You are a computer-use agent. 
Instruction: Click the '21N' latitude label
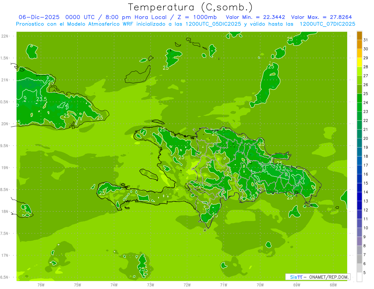(x=5, y=80)
